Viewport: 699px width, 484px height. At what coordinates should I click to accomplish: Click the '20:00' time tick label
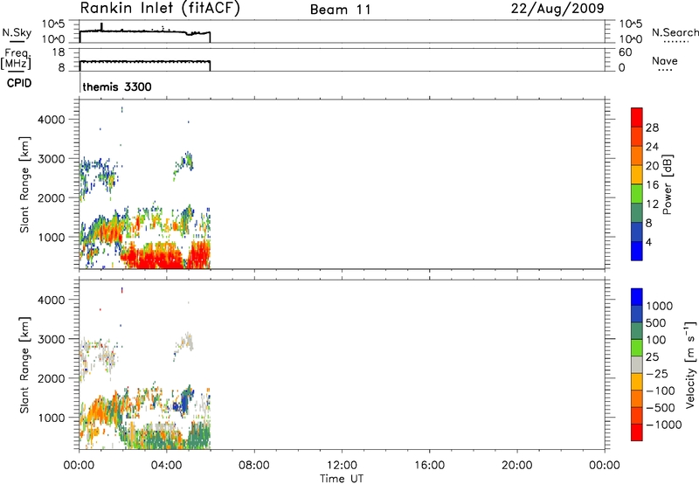click(516, 466)
